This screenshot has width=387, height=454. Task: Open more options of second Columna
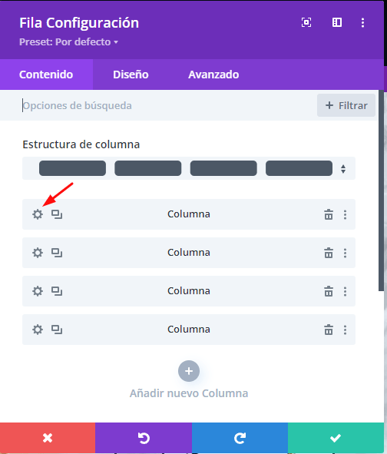coord(345,253)
